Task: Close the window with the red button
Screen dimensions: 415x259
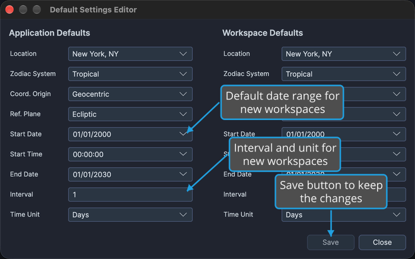Action: 9,9
